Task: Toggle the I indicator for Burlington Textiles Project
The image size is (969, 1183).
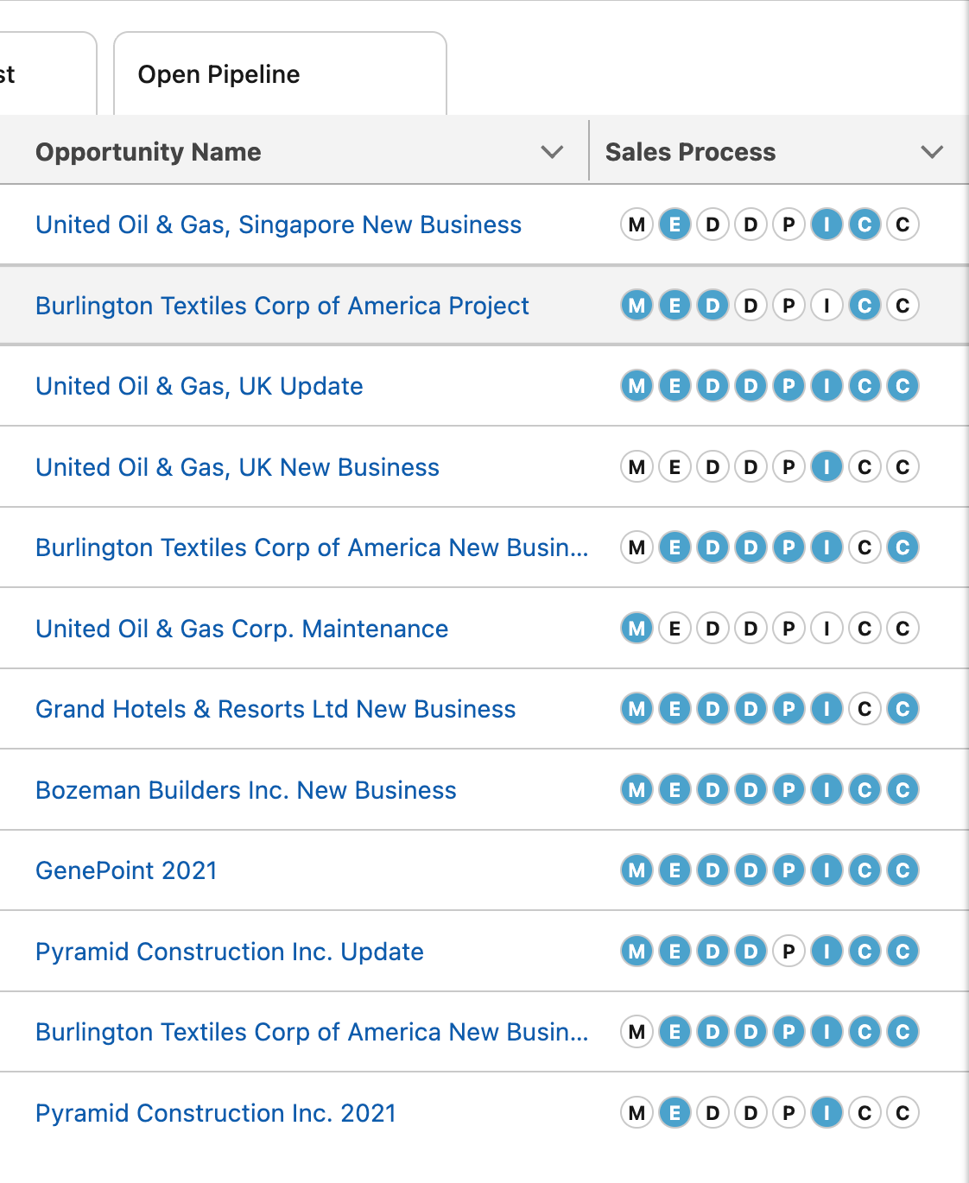Action: [826, 306]
